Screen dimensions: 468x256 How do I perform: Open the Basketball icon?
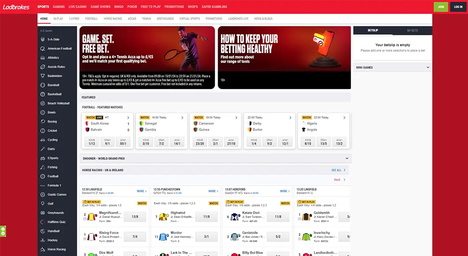(x=43, y=94)
